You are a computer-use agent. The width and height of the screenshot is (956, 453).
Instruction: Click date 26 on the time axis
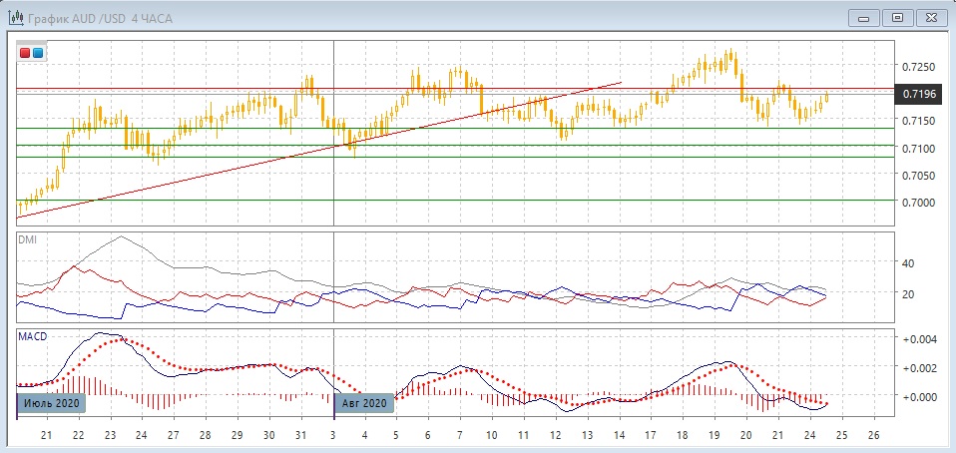pyautogui.click(x=874, y=436)
